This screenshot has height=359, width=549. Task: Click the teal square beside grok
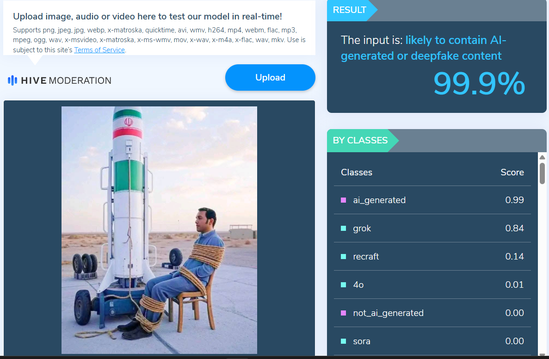343,229
